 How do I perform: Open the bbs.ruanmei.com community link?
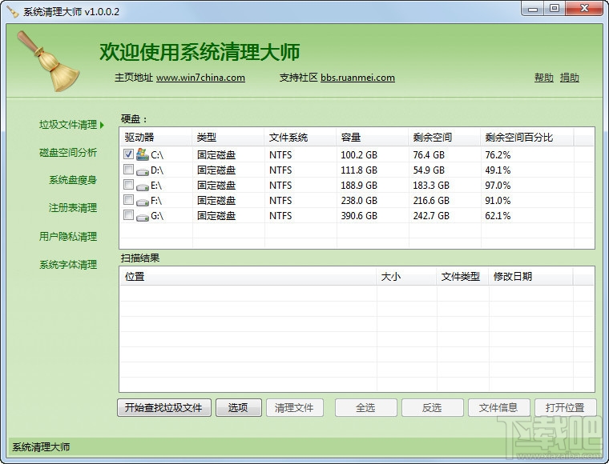tap(357, 78)
